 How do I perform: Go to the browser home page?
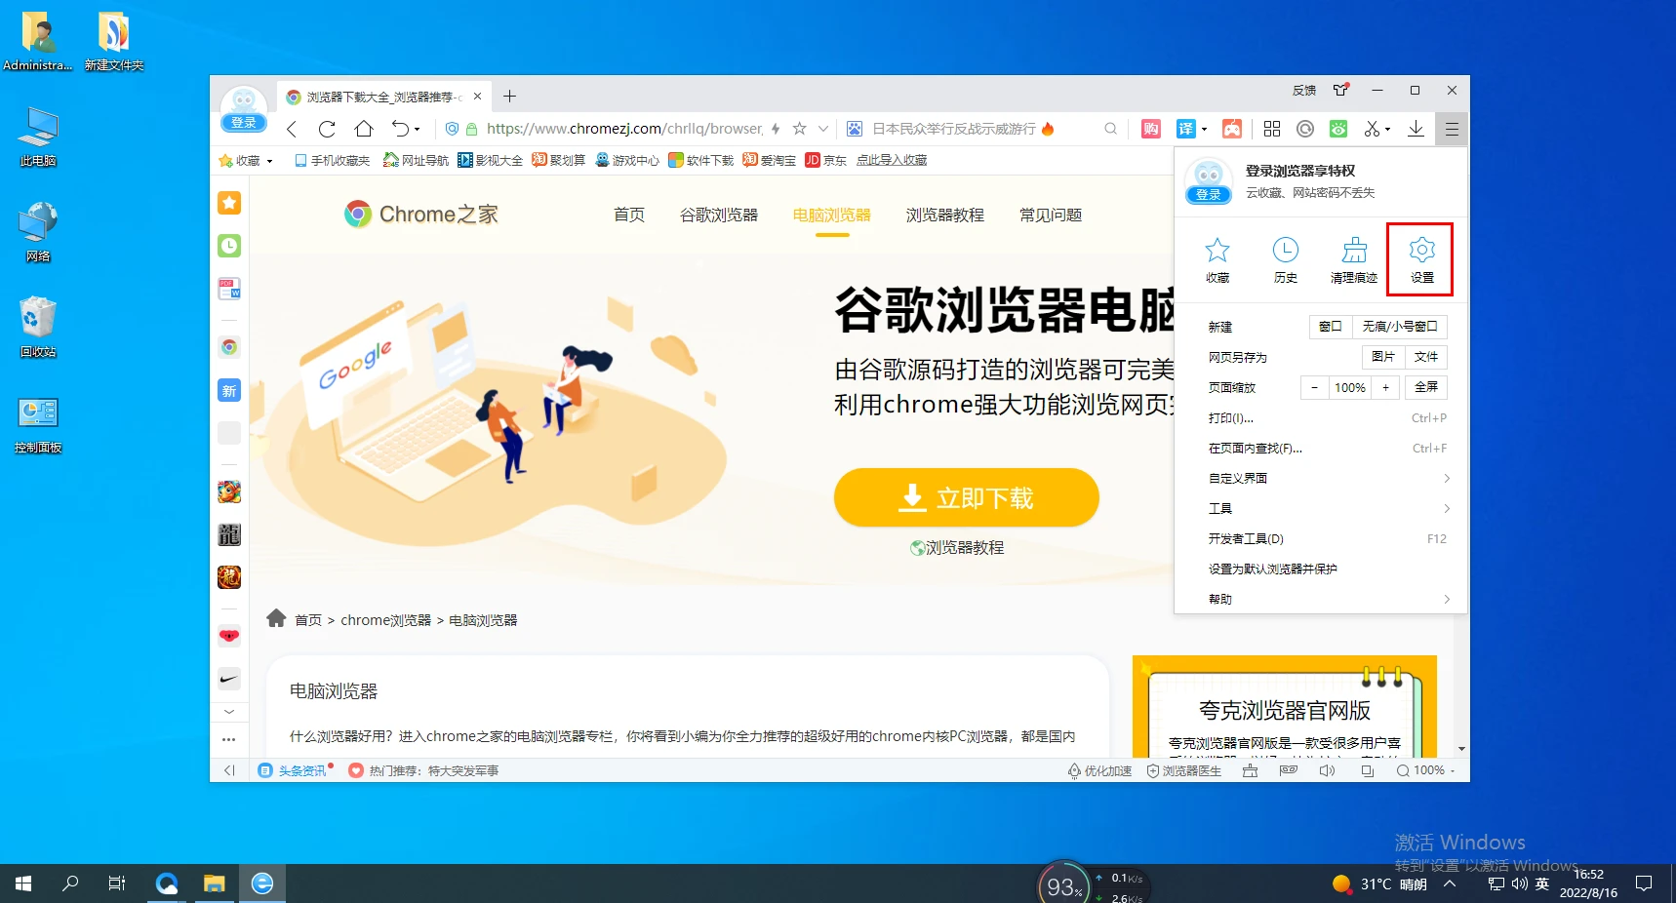click(364, 129)
